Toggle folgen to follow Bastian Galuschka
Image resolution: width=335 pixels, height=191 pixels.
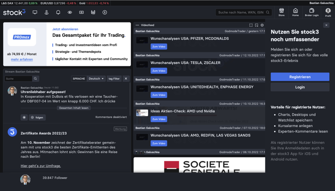pyautogui.click(x=37, y=118)
